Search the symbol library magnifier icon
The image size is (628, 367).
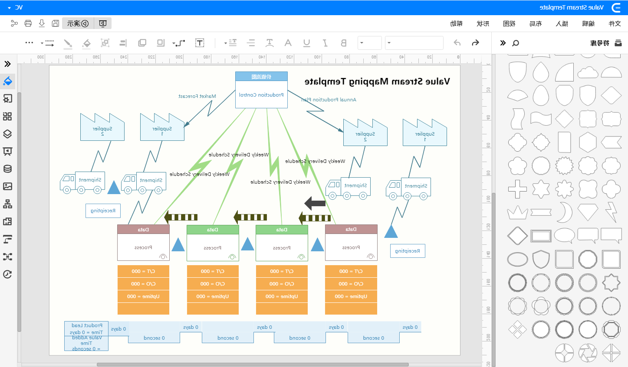(516, 43)
